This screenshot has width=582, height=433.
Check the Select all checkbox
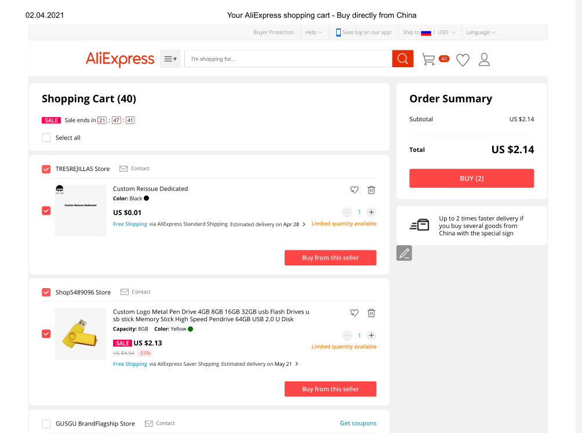46,137
